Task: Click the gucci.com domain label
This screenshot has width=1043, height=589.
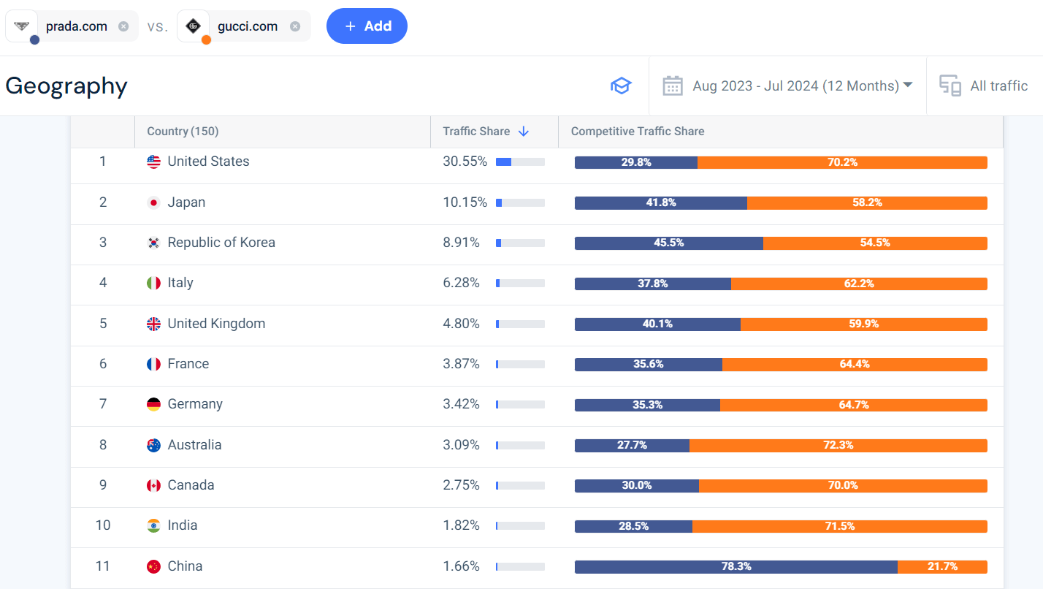Action: 248,26
